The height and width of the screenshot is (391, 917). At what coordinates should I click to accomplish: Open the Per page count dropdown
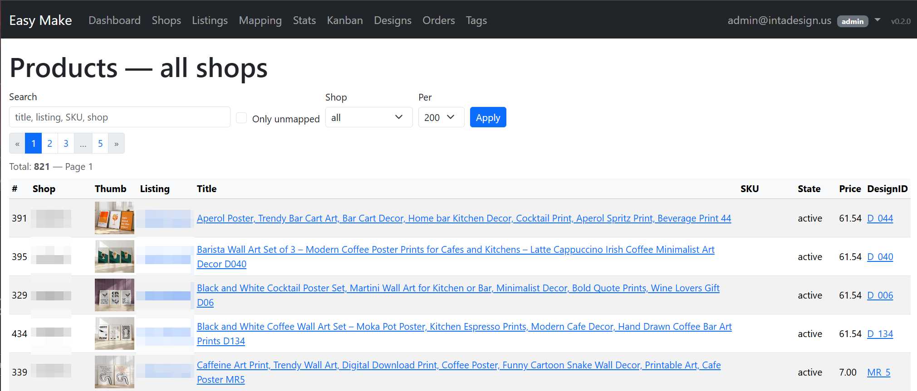(441, 117)
